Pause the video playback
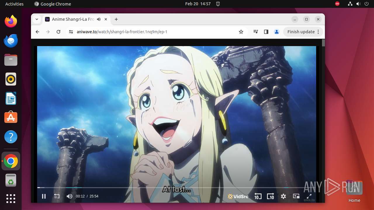This screenshot has height=210, width=374. coord(44,196)
